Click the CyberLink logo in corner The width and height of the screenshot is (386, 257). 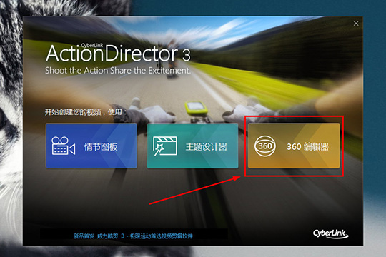[x=331, y=234]
